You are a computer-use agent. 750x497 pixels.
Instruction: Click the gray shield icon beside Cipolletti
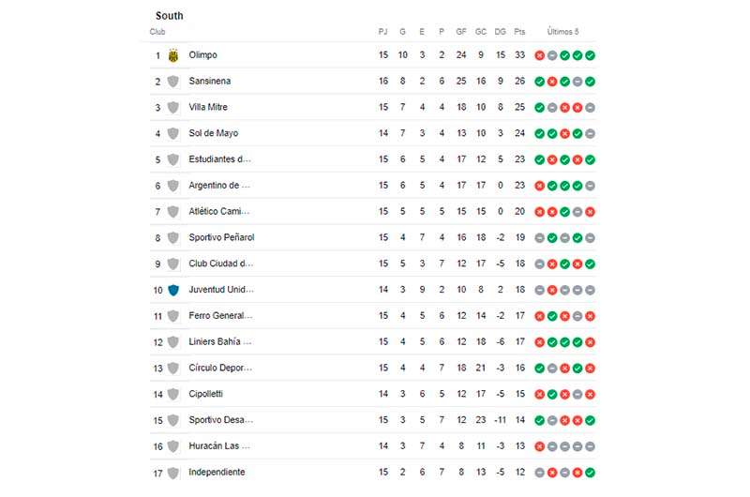pyautogui.click(x=173, y=394)
